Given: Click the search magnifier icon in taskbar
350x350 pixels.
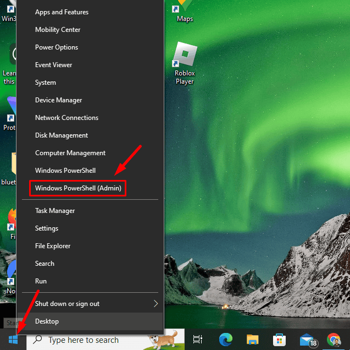Looking at the screenshot, I should pyautogui.click(x=37, y=340).
